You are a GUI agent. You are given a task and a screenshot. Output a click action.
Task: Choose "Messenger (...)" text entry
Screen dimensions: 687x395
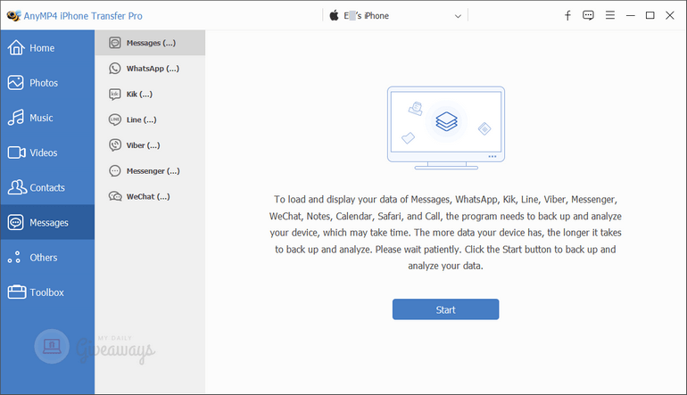(153, 171)
